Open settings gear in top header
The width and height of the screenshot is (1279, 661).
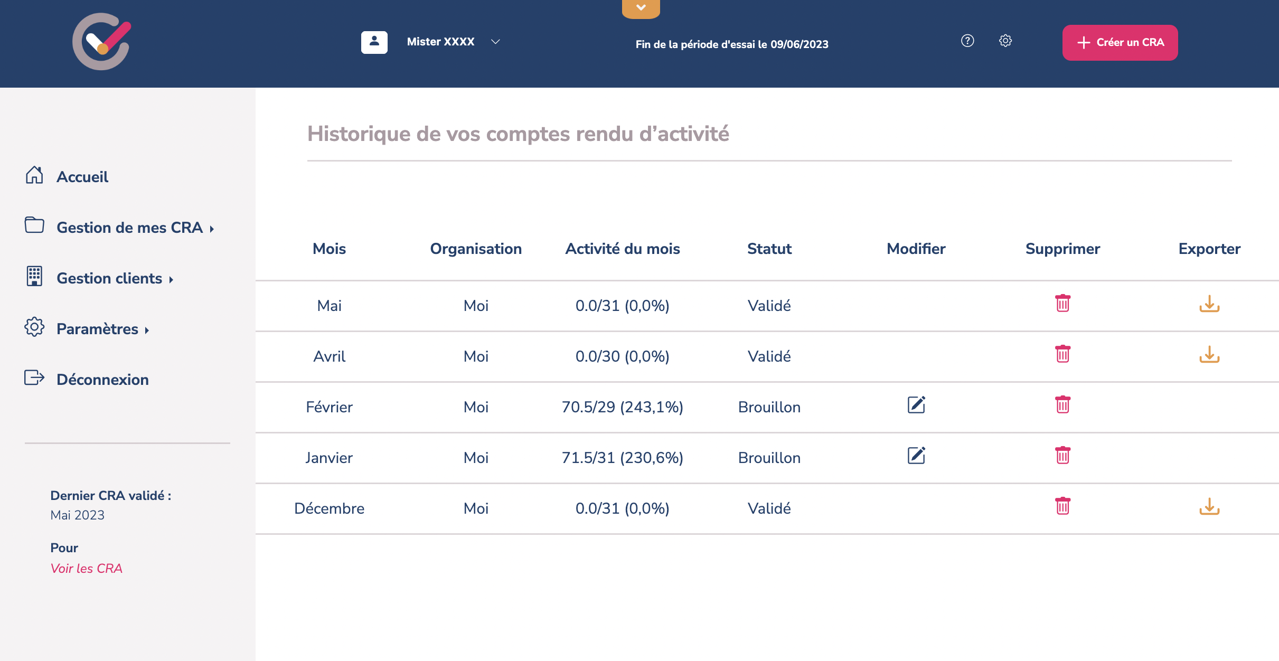(x=1005, y=41)
